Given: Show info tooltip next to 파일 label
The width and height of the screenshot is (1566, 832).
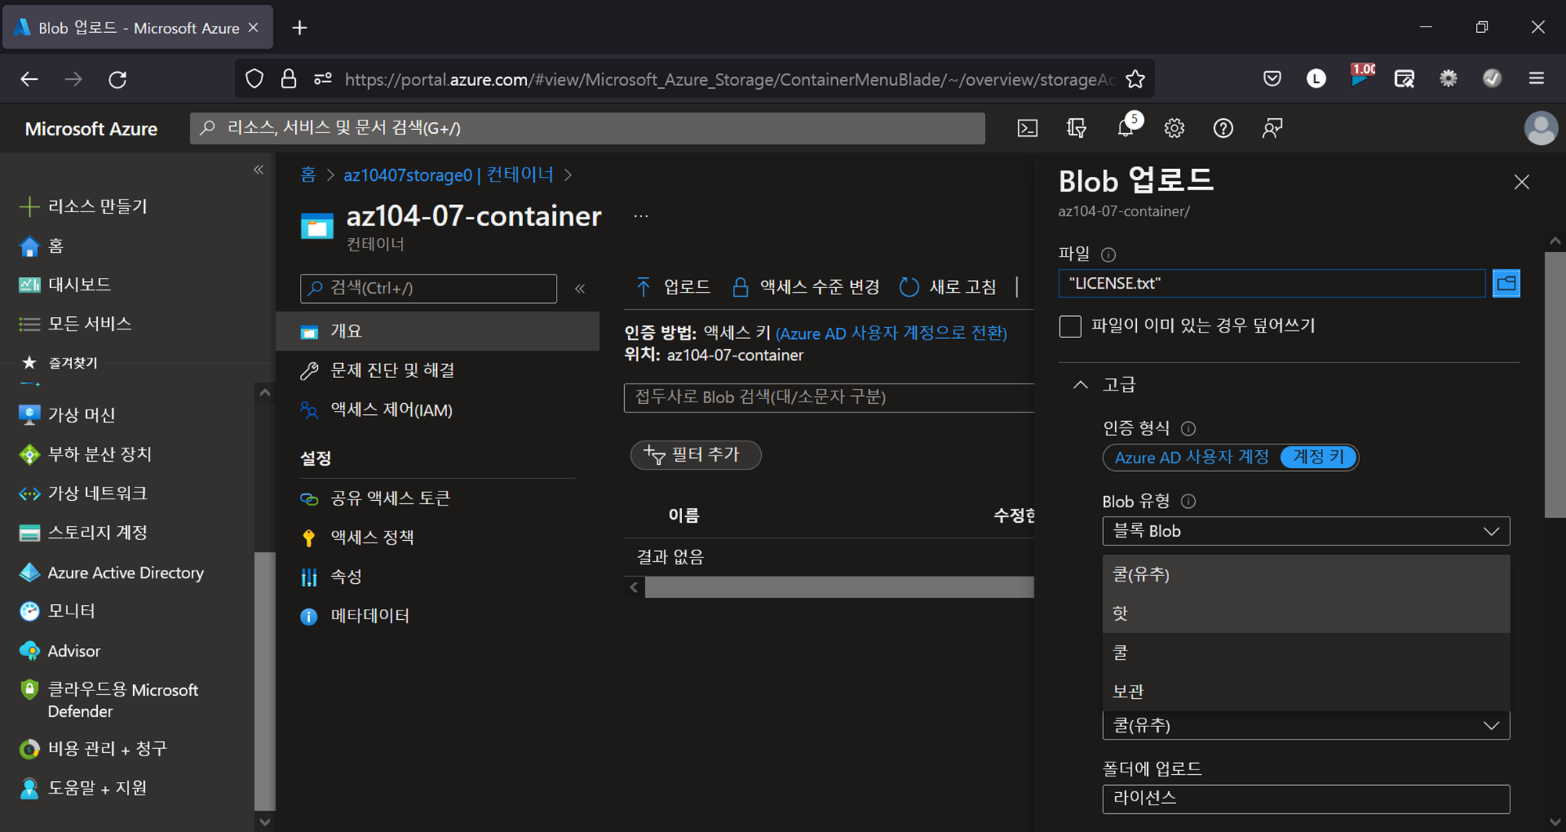Looking at the screenshot, I should coord(1108,254).
